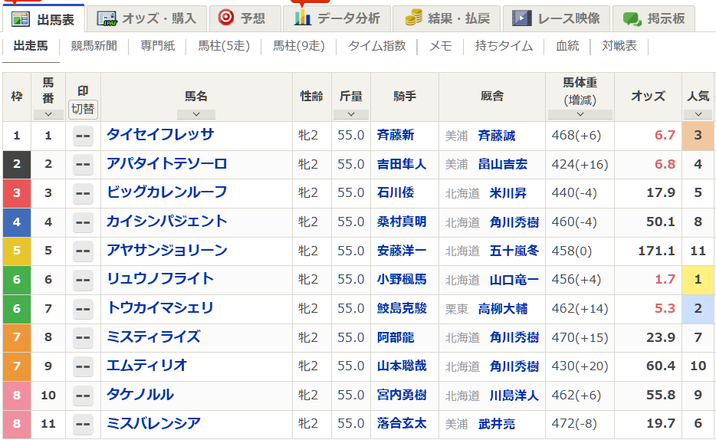The height and width of the screenshot is (440, 716).
Task: Switch to the 競馬新聞 sub-tab
Action: [94, 46]
